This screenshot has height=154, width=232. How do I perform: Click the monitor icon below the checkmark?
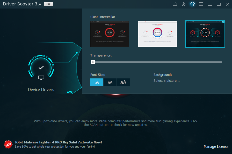point(41,77)
